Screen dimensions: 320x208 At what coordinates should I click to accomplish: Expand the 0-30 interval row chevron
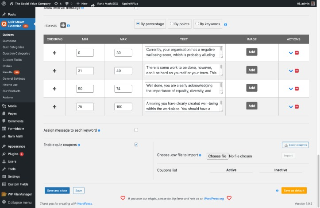[291, 53]
